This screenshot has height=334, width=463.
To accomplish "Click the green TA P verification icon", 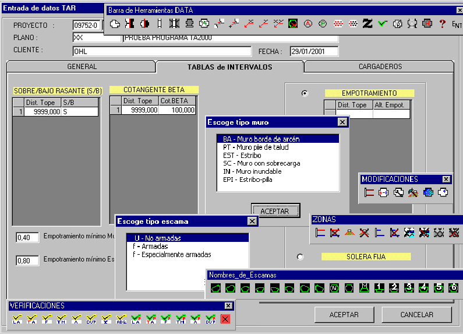I will [x=151, y=319].
